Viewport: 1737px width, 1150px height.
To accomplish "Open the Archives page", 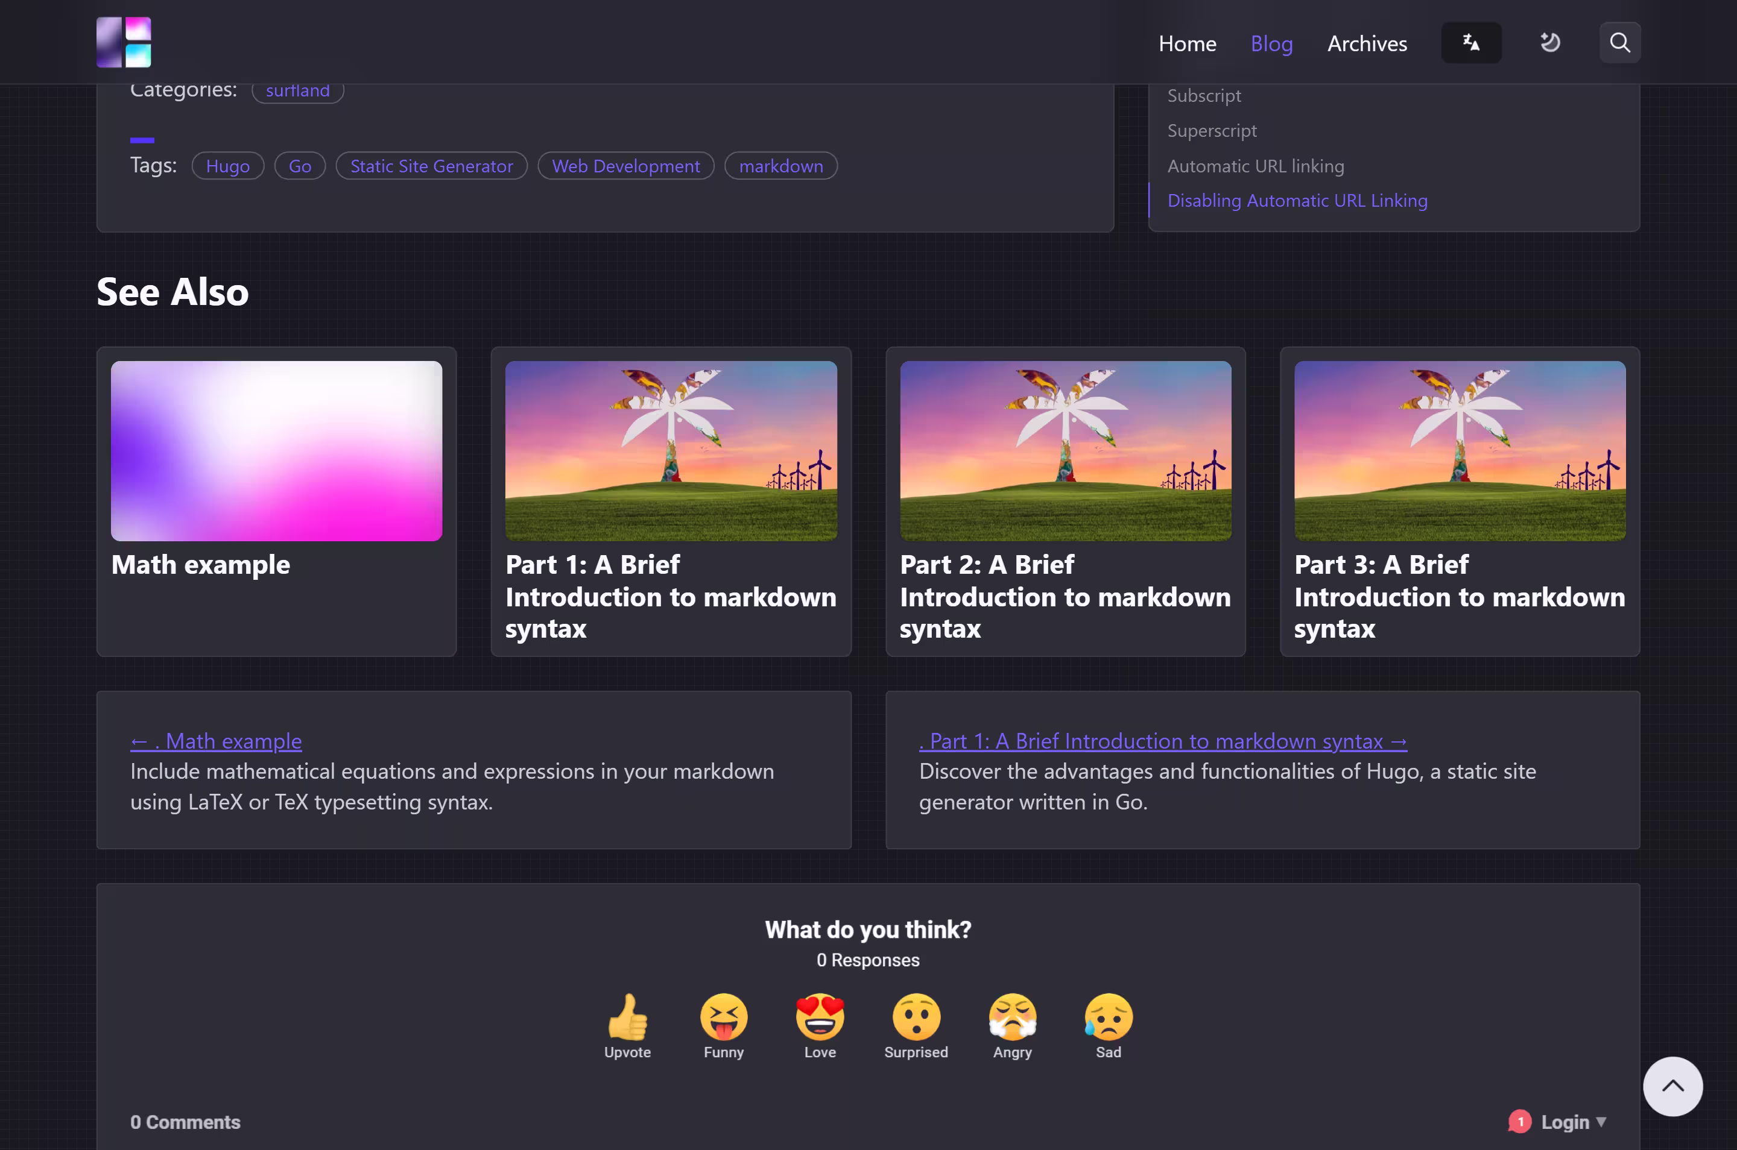I will [x=1365, y=43].
